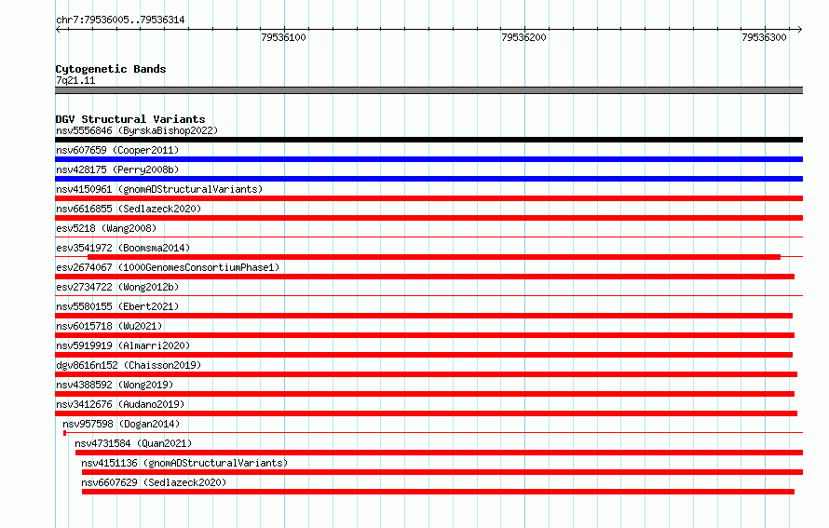Open nsv4731584 (Quan2021) label
This screenshot has width=829, height=528.
(133, 443)
